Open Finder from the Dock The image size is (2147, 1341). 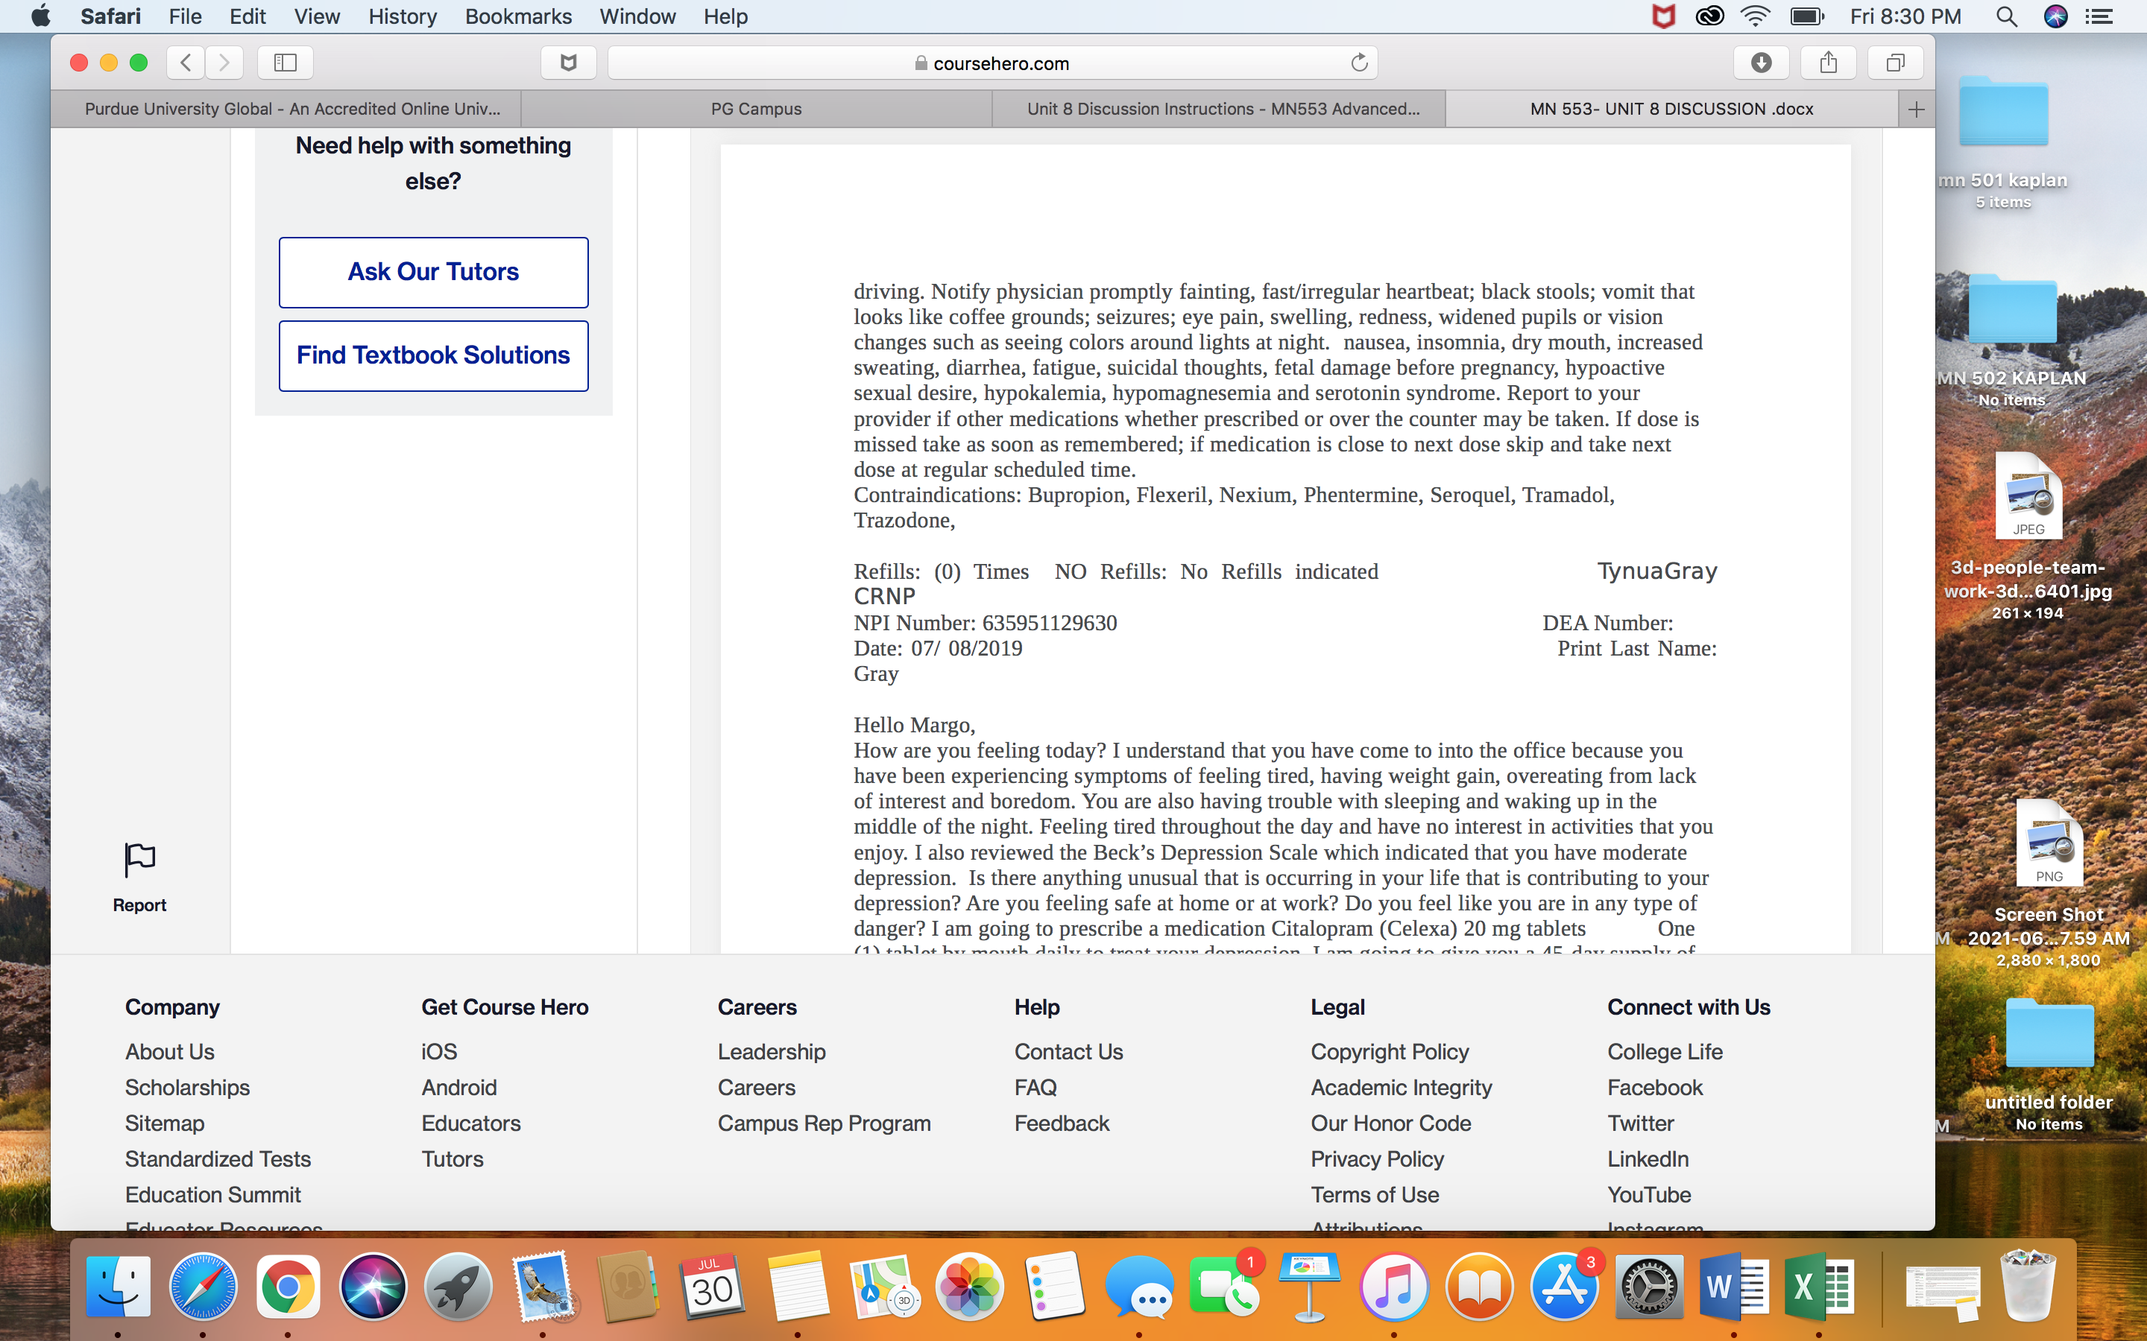tap(118, 1287)
